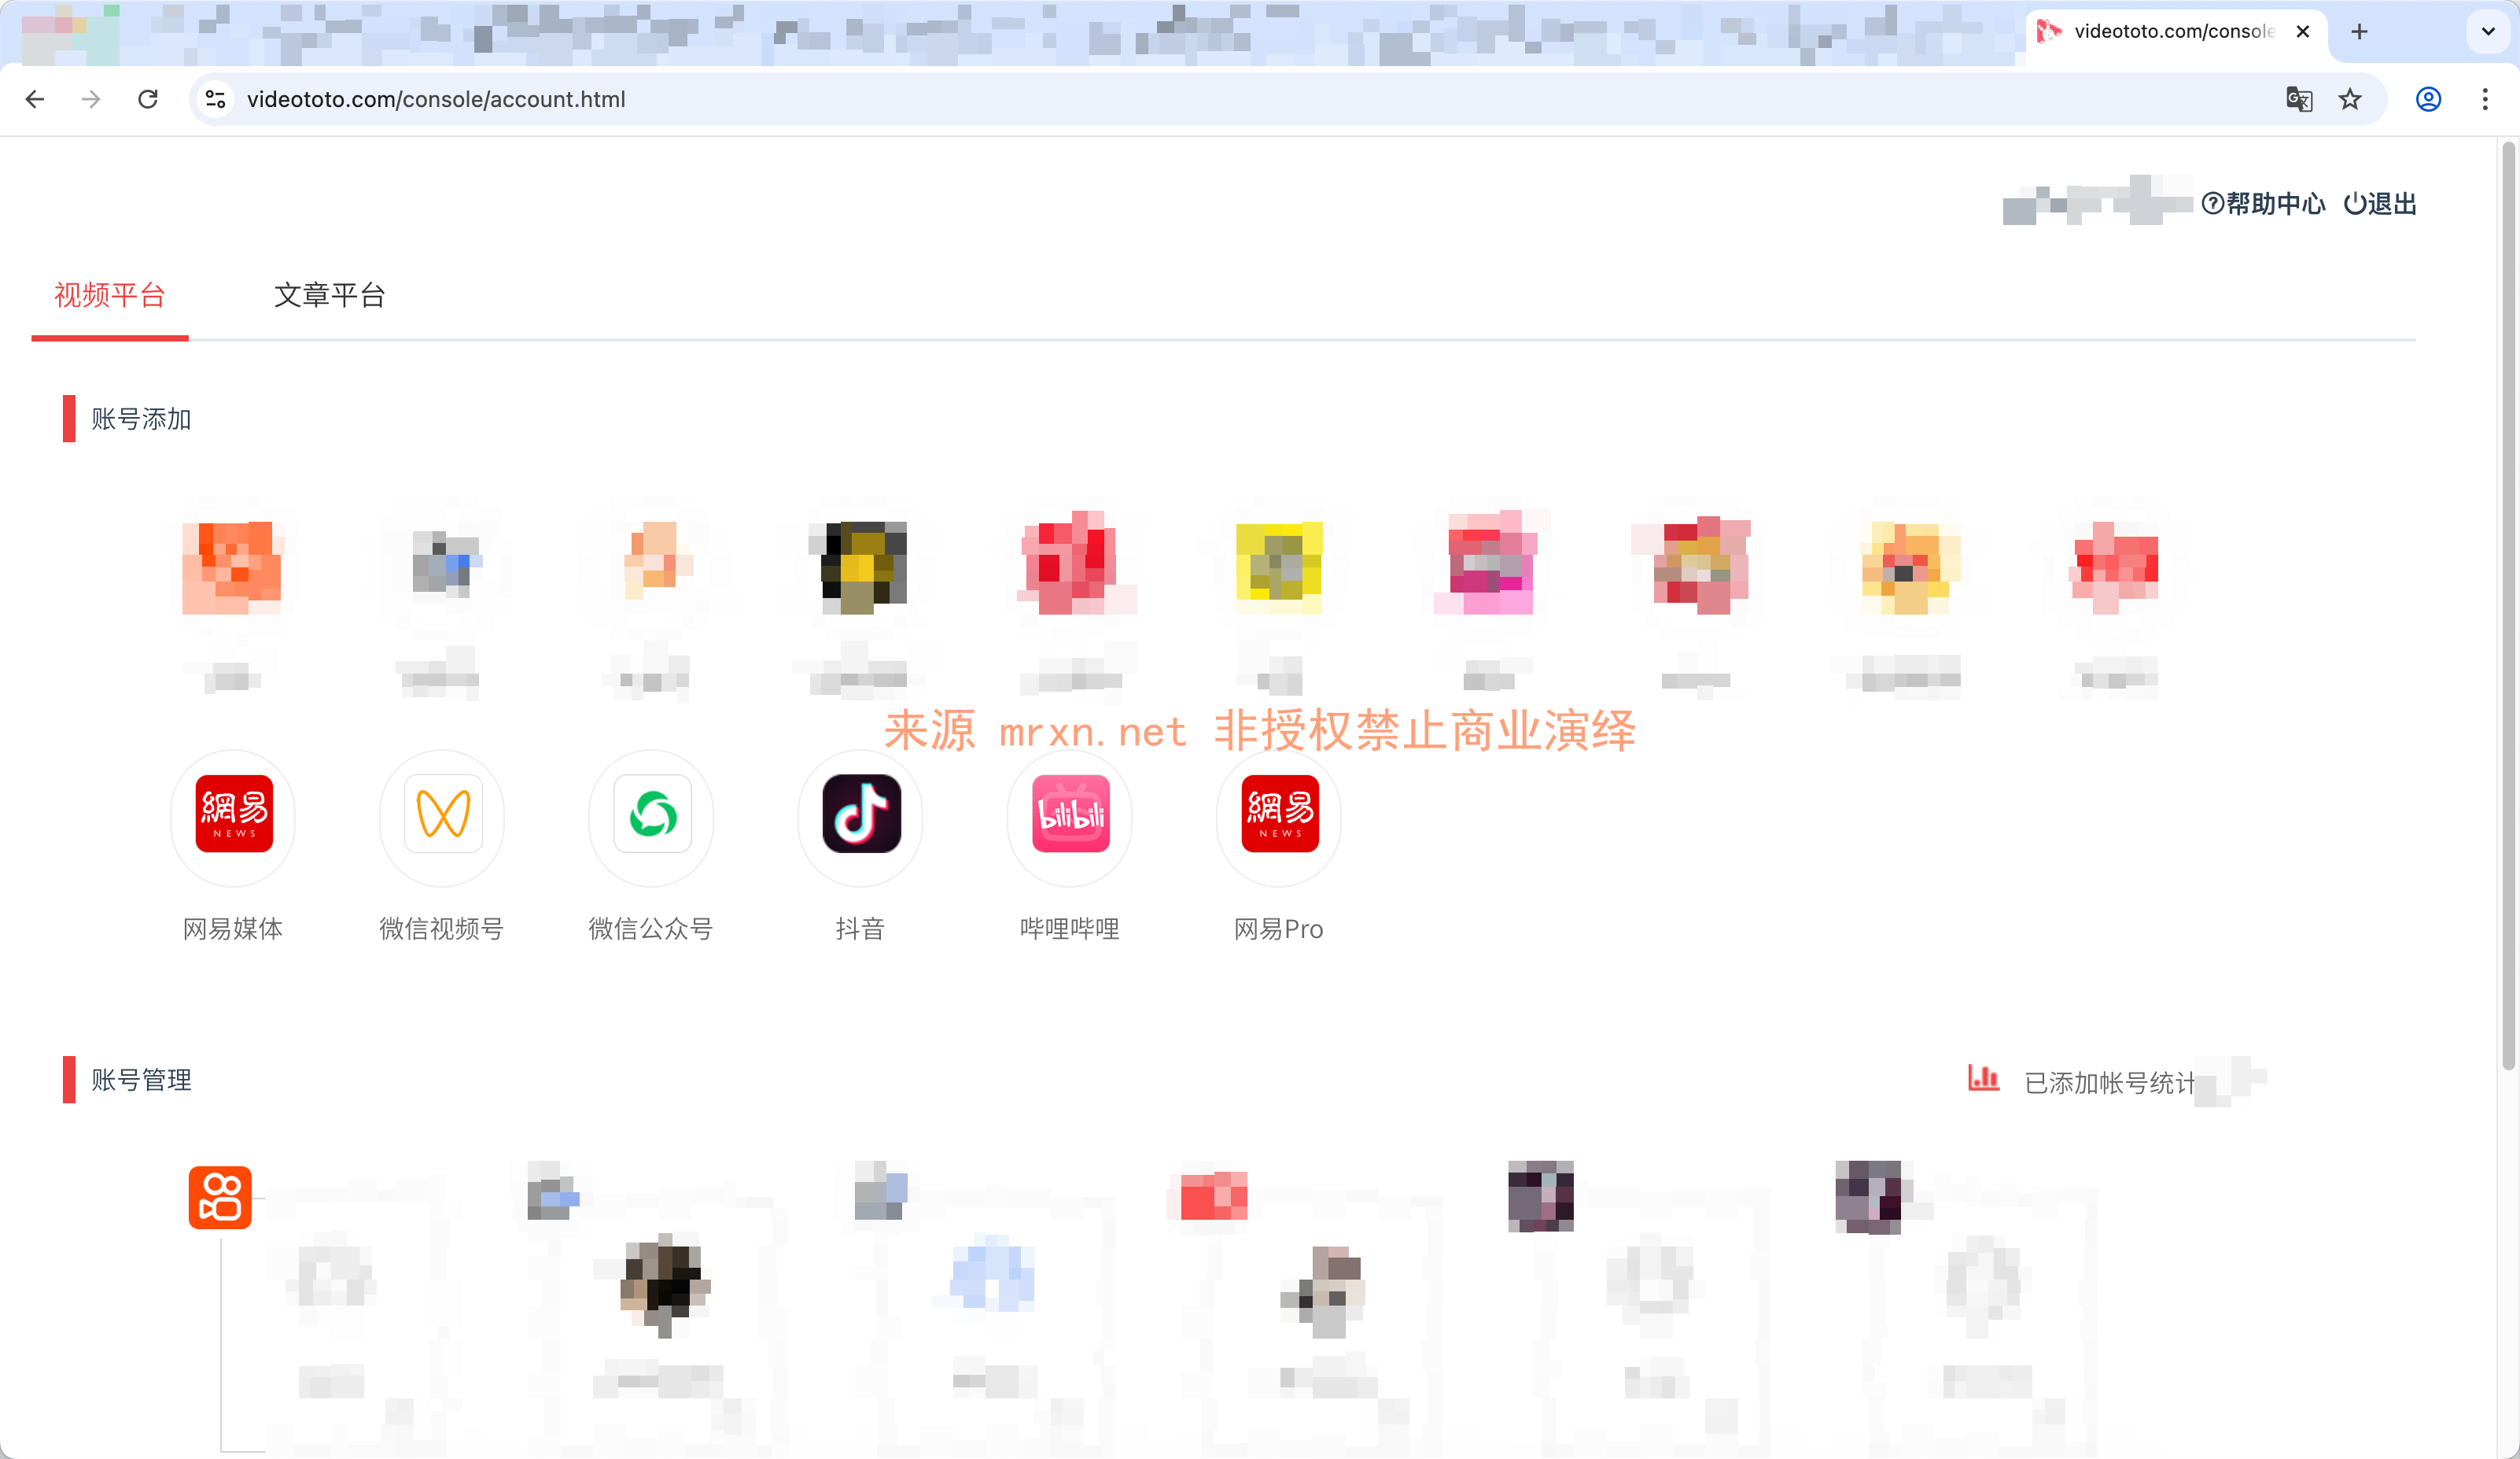This screenshot has height=1459, width=2520.
Task: Open the 帮助中心 help link
Action: (2264, 204)
